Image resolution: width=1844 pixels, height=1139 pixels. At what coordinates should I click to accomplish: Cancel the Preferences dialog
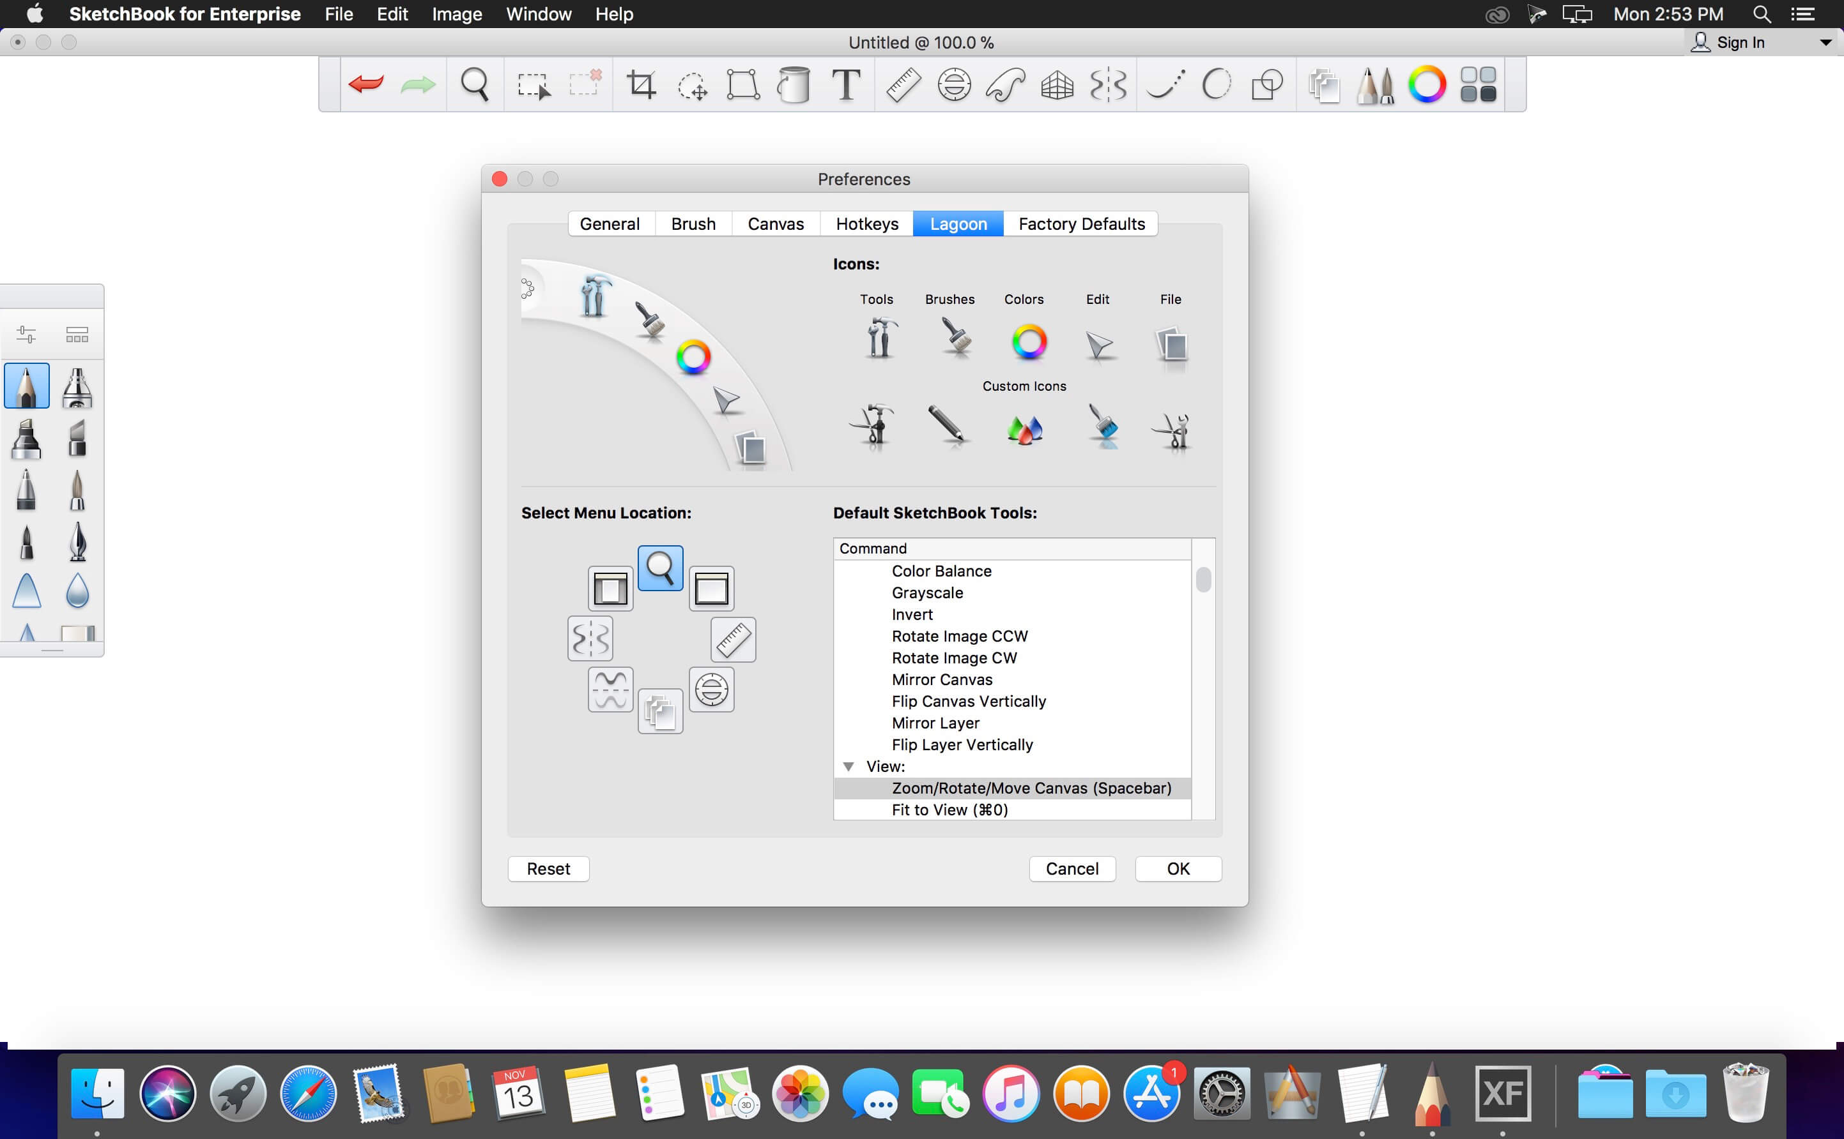[1072, 868]
